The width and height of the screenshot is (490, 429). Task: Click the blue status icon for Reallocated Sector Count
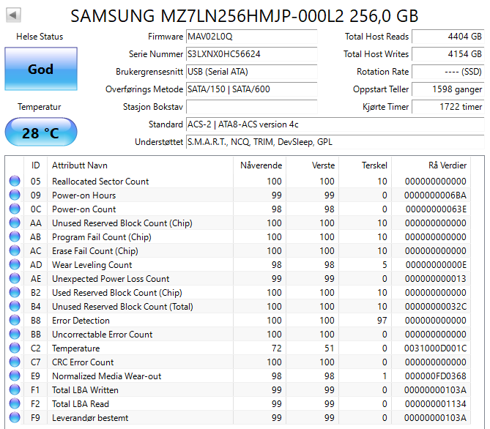pos(15,182)
